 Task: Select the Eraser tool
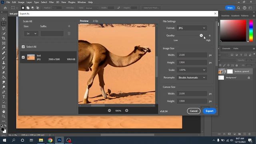click(4, 72)
